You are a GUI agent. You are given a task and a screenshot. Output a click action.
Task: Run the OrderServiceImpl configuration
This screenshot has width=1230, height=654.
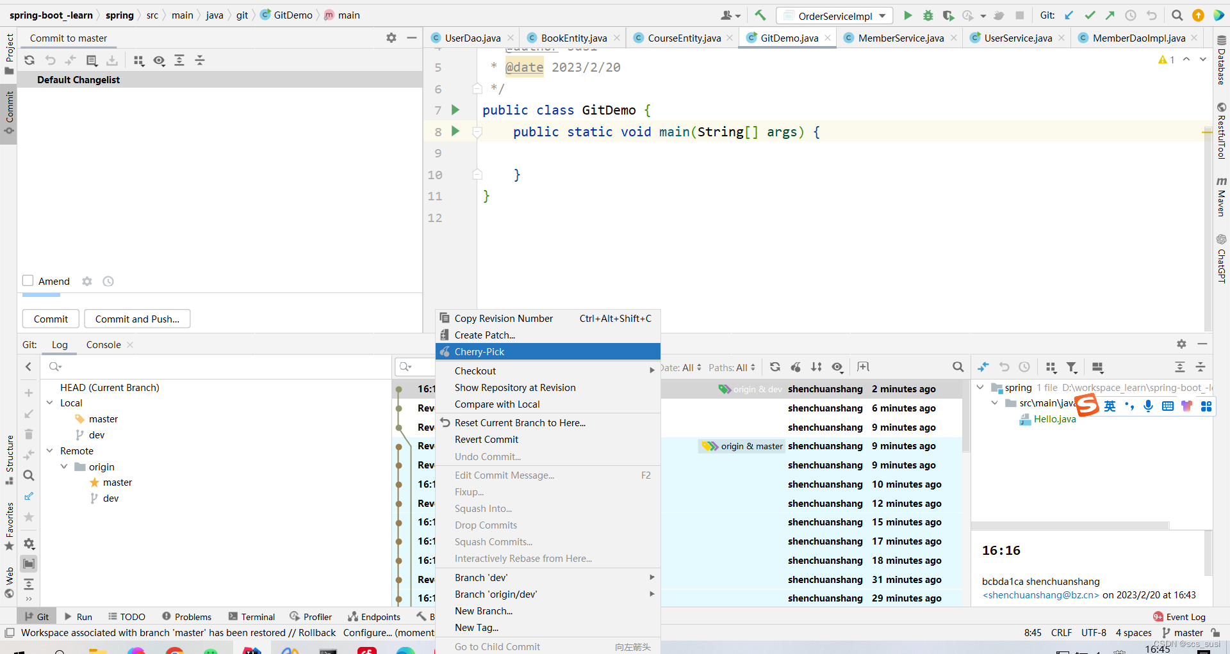pyautogui.click(x=908, y=15)
